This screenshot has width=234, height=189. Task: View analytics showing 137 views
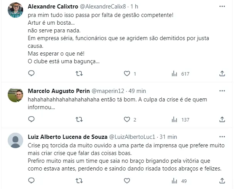(180, 120)
